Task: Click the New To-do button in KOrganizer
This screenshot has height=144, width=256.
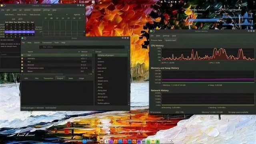Action: [x=22, y=14]
